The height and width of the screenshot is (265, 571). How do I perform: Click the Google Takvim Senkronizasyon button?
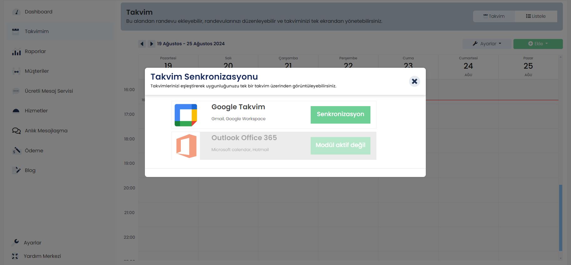coord(340,115)
